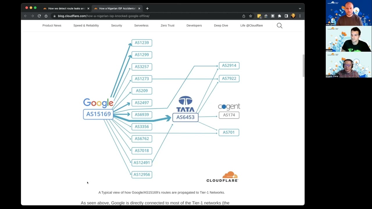Image resolution: width=372 pixels, height=209 pixels.
Task: Select the top participant video thumbnail
Action: pos(348,13)
